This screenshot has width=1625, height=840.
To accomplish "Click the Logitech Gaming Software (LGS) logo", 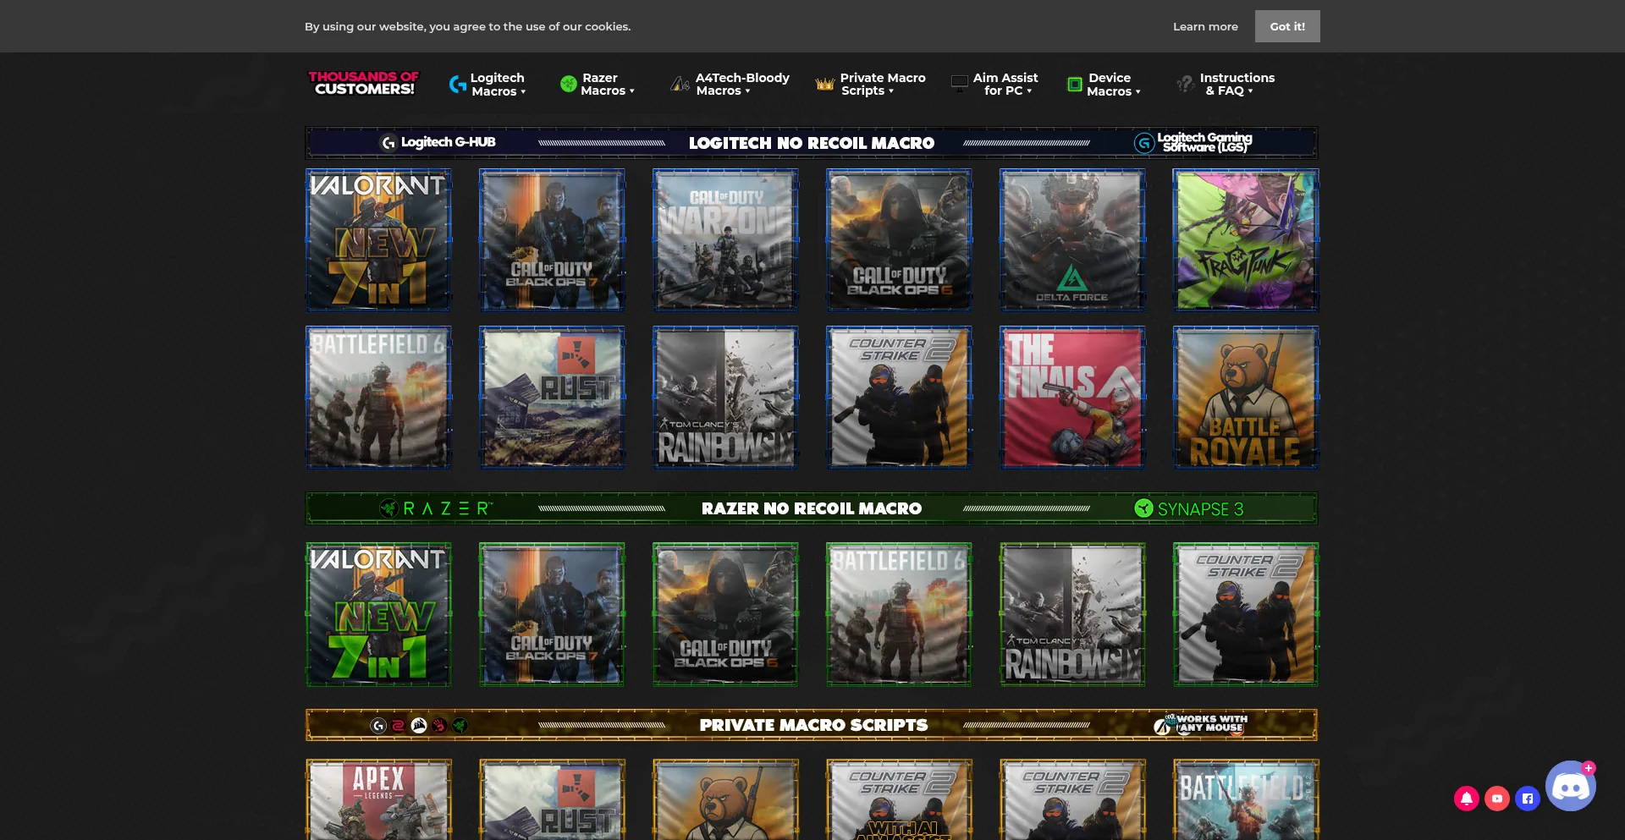I will point(1193,142).
